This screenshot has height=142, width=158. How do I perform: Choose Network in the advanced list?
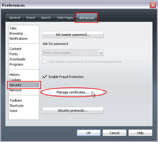15,90
